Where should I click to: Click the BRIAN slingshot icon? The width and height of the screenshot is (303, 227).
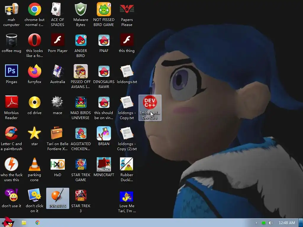click(x=104, y=137)
